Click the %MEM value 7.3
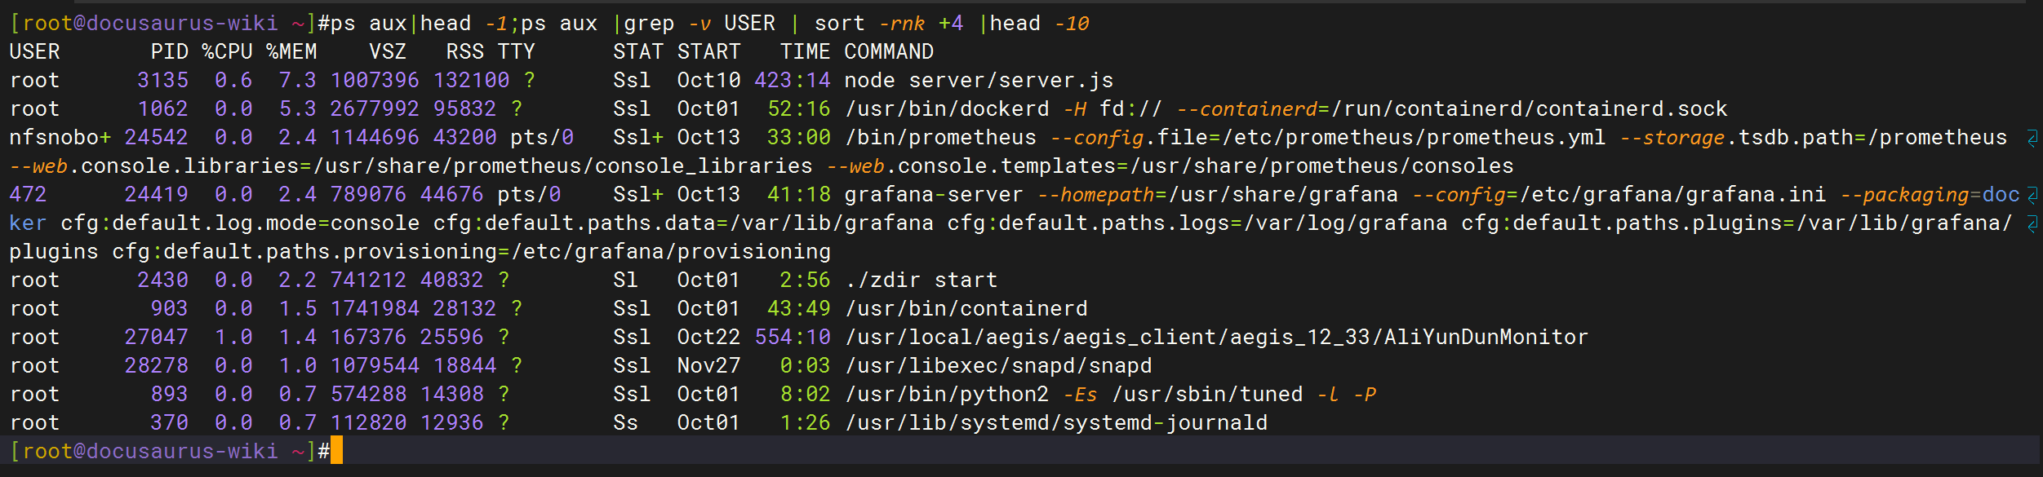 click(x=298, y=81)
